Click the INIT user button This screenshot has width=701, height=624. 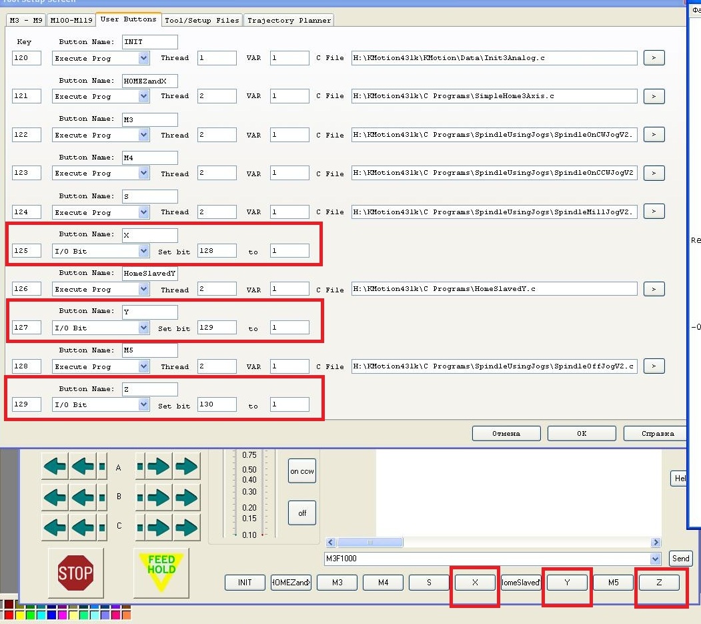245,583
